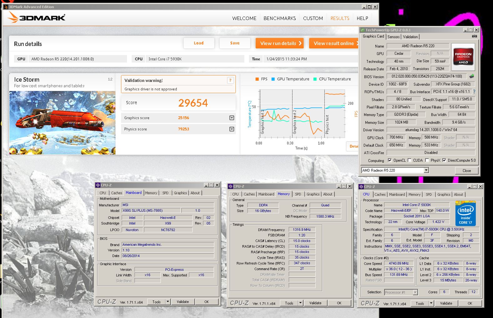Click the 3DMark logo in the header

[x=37, y=18]
